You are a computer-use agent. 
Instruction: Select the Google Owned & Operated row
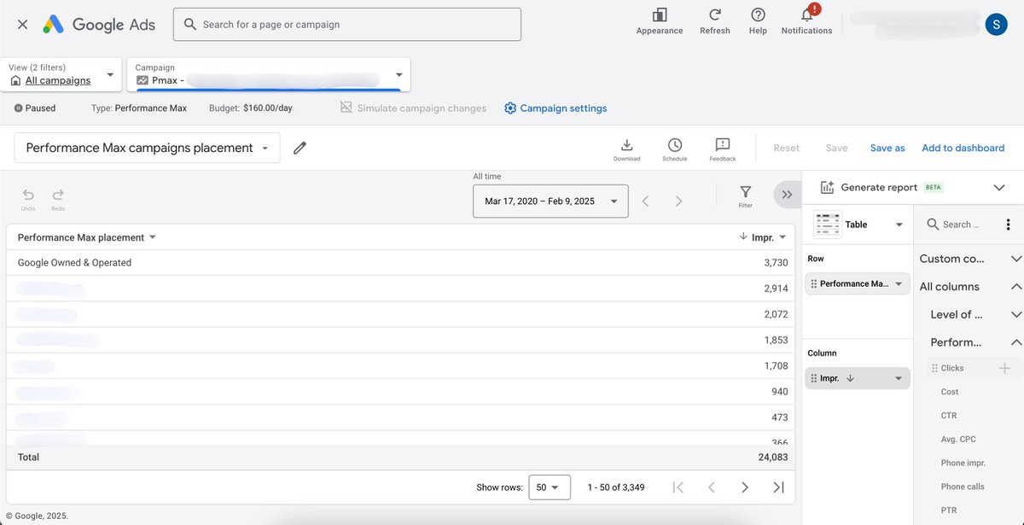click(x=400, y=263)
